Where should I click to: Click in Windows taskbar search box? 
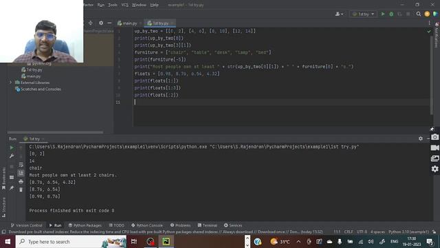click(71, 242)
